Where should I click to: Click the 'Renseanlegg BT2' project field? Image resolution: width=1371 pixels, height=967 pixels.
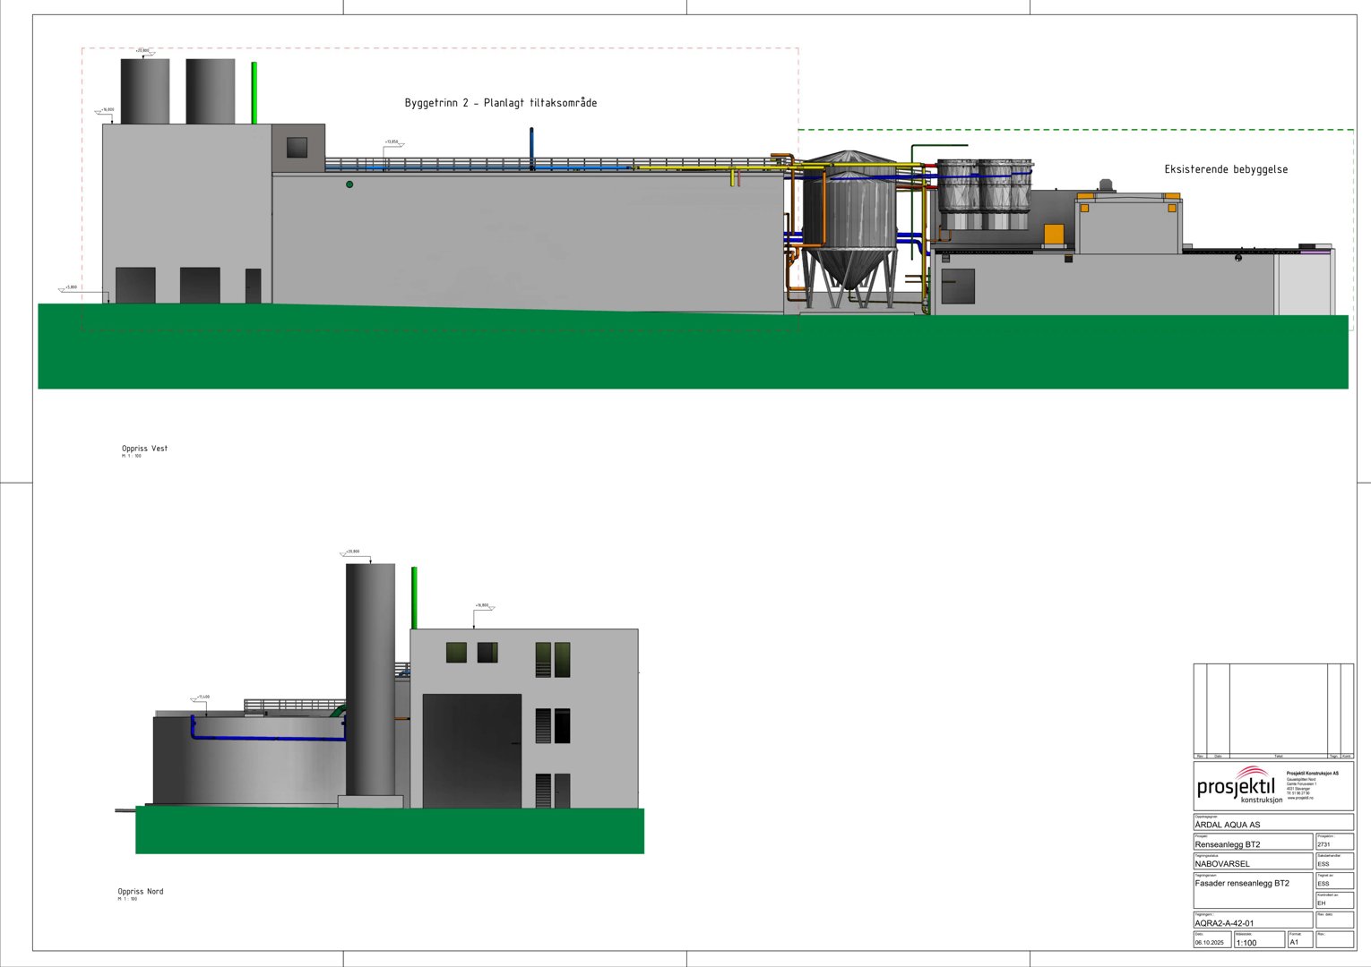point(1227,844)
